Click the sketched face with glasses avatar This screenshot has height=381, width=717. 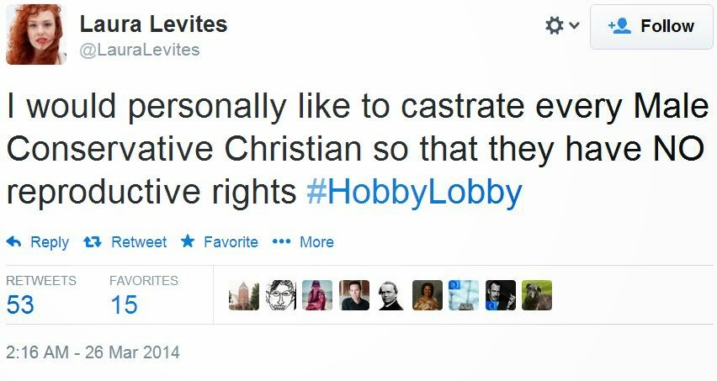(280, 295)
